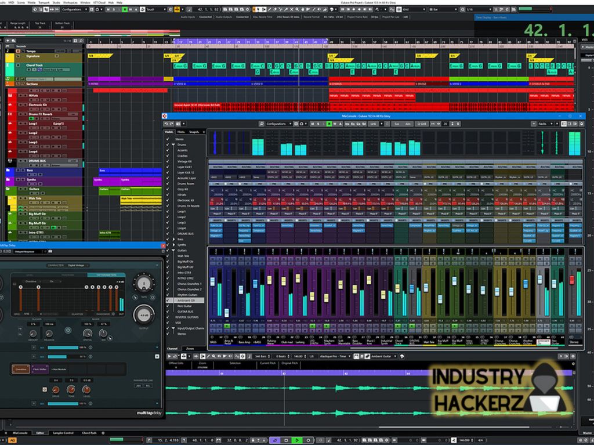594x445 pixels.
Task: Click the Record button in the transport bar
Action: click(x=309, y=440)
